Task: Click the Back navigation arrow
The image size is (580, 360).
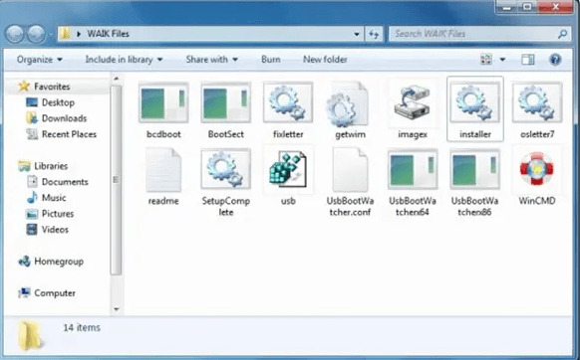Action: (15, 34)
